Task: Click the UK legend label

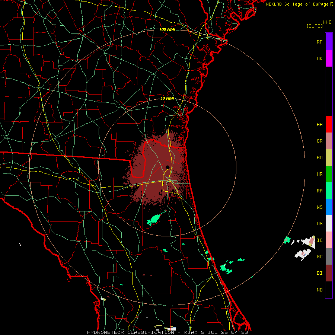Action: (x=319, y=58)
